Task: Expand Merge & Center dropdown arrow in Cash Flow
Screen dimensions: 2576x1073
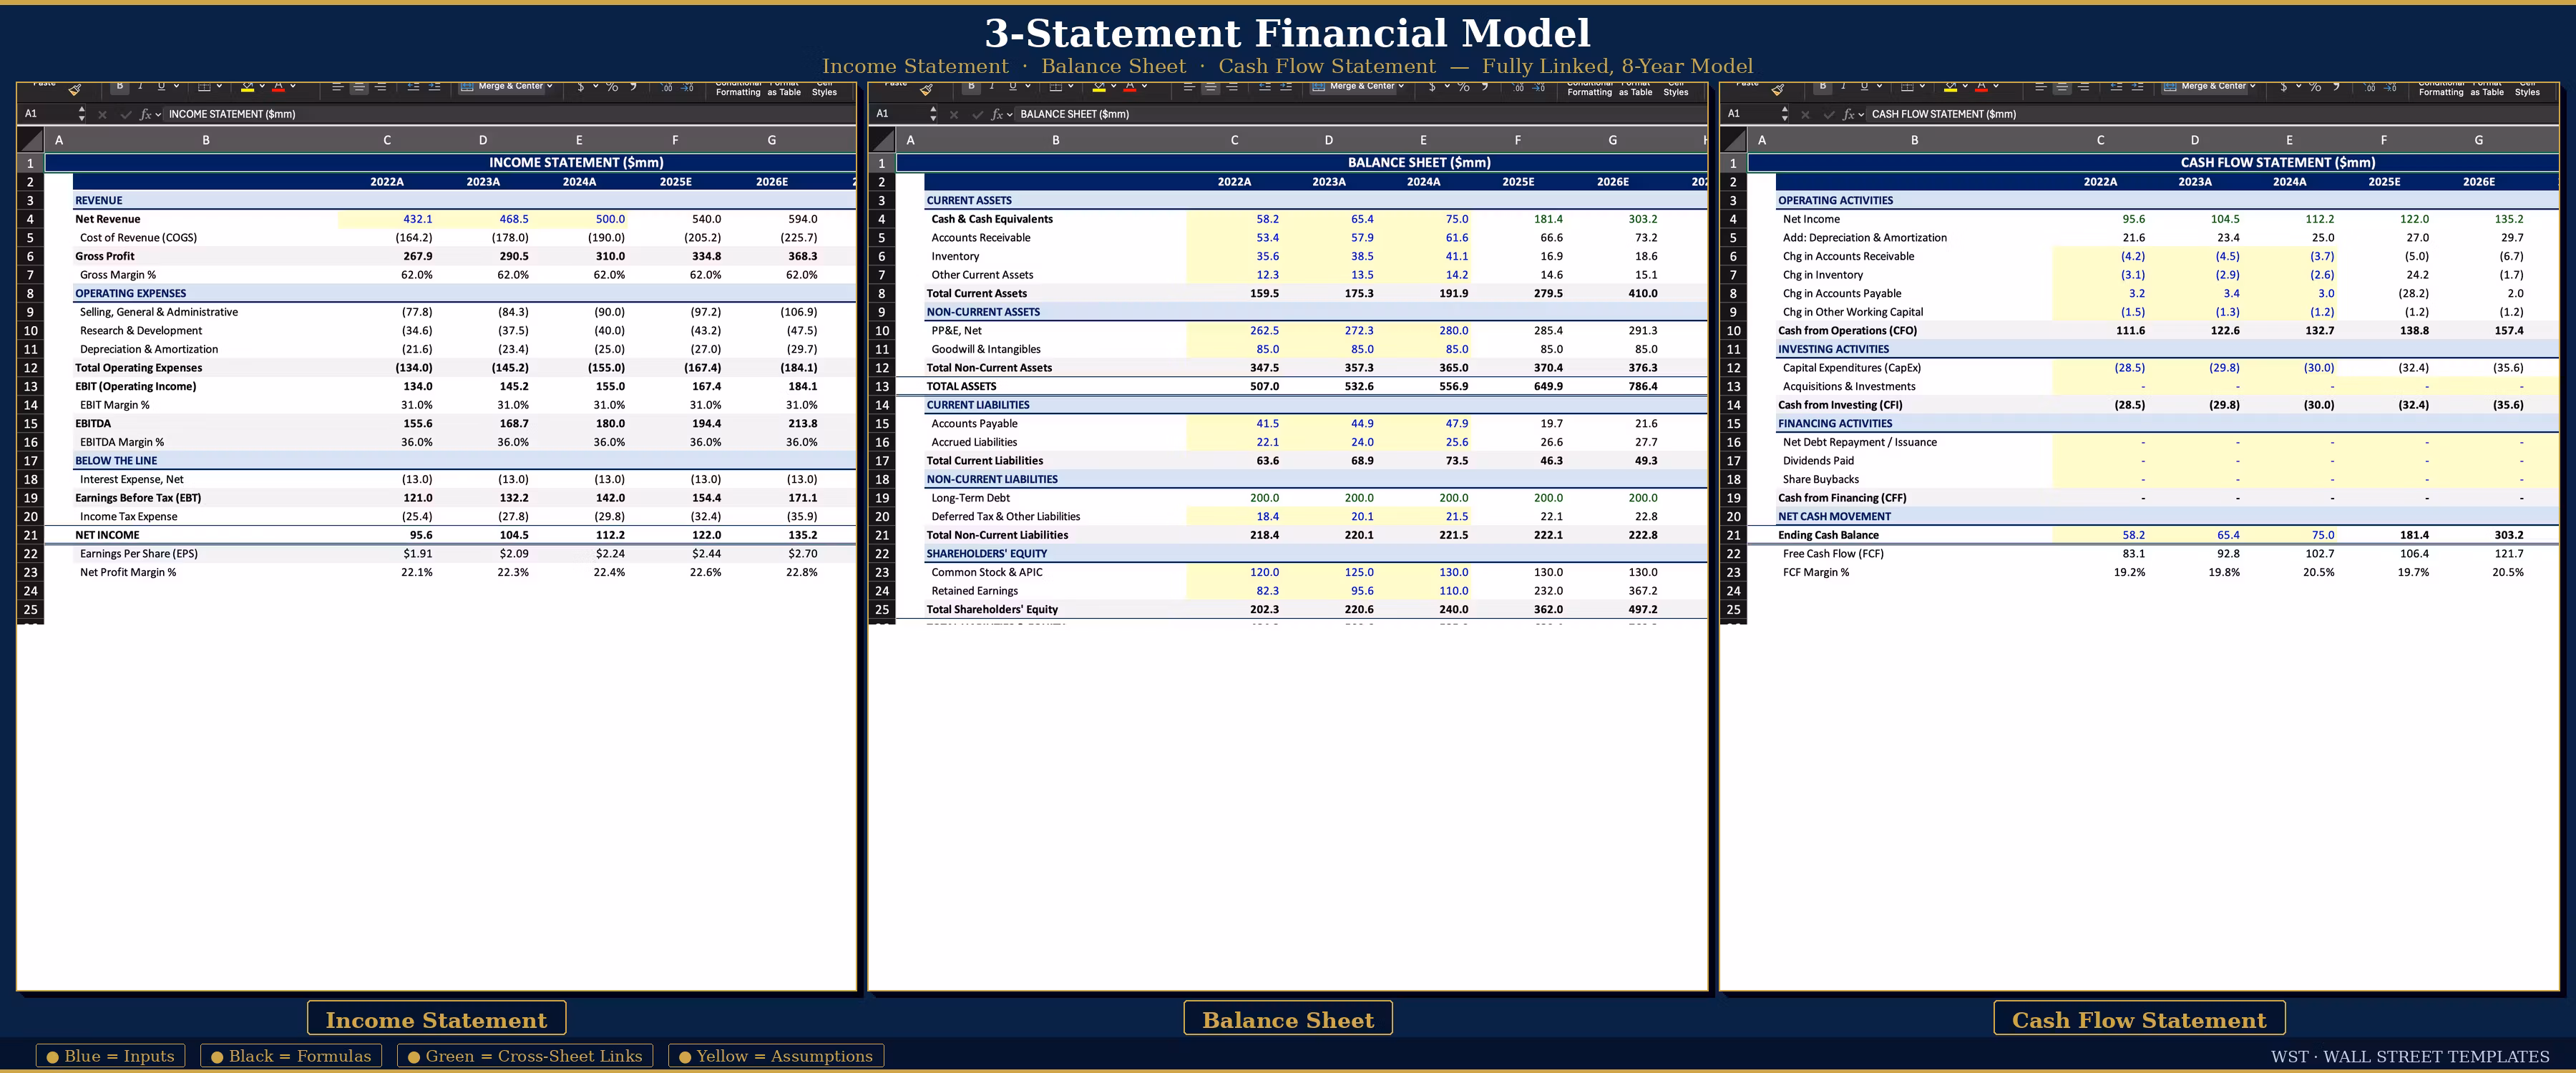Action: tap(2253, 86)
